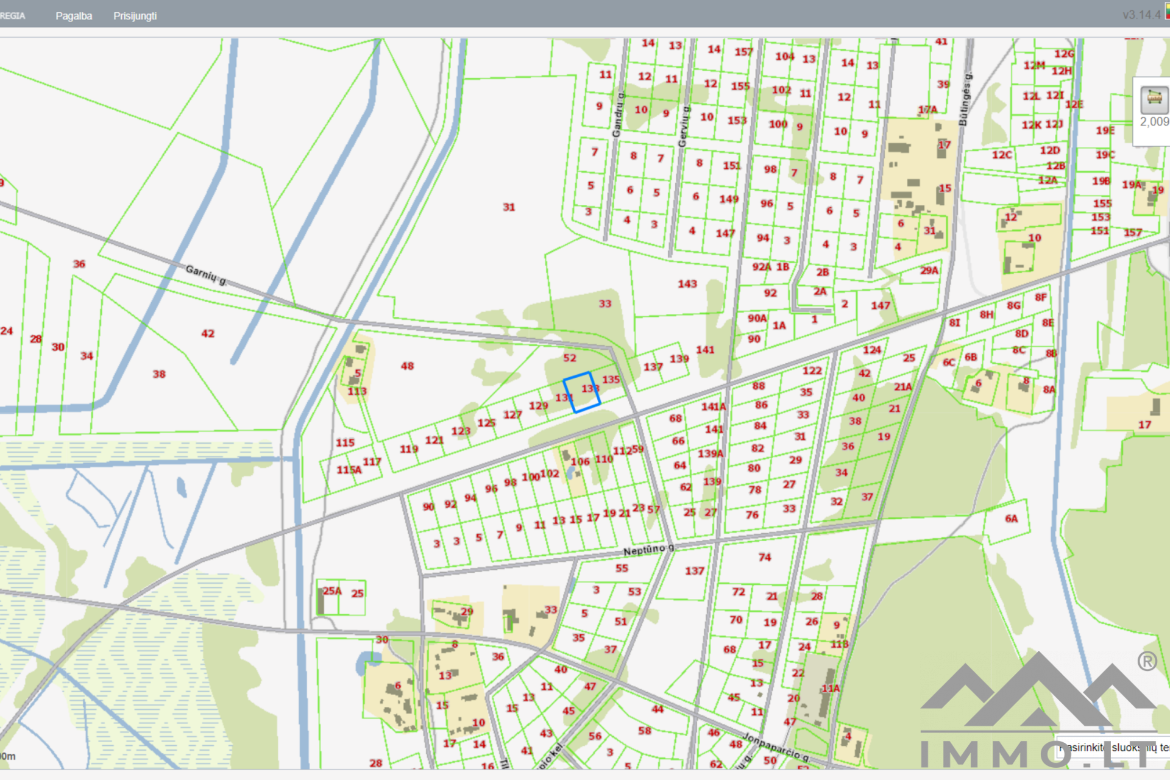
Task: Click Prisijungti to log in
Action: coord(135,16)
